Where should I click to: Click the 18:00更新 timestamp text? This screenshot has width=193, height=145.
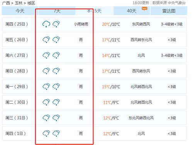tap(141, 3)
